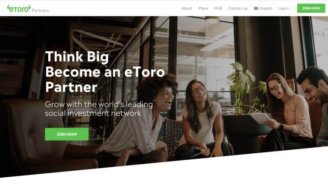
Task: Select Contact us in the navigation
Action: pyautogui.click(x=238, y=9)
